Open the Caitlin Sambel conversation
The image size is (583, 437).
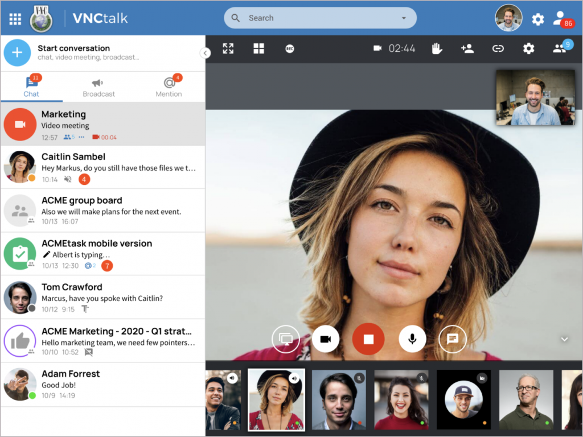(x=102, y=168)
